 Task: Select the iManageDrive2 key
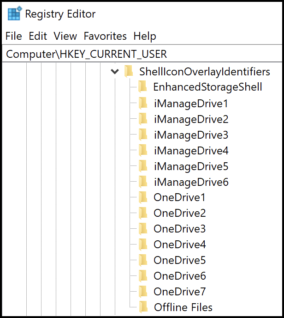point(191,119)
